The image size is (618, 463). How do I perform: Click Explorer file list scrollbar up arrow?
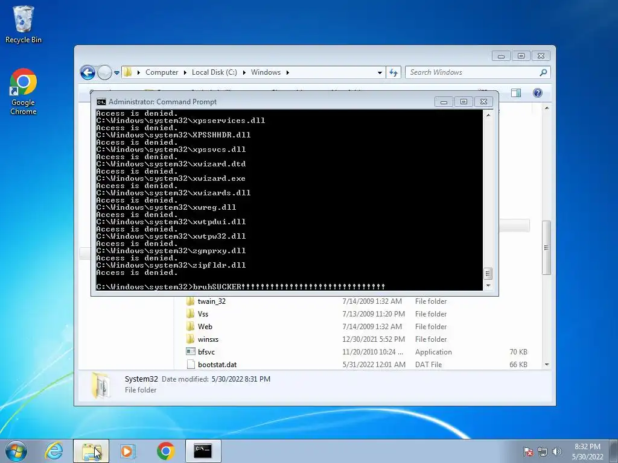tap(547, 108)
